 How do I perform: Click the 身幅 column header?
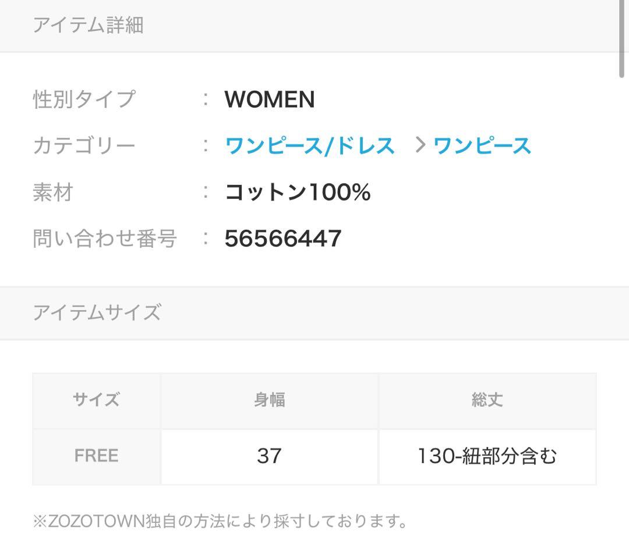click(x=270, y=400)
